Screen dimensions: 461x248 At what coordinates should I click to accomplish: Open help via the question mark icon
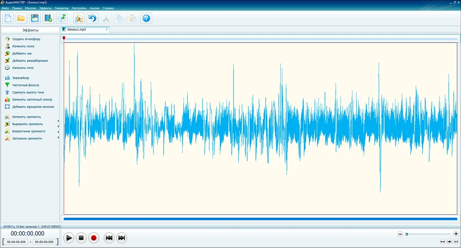click(x=146, y=18)
